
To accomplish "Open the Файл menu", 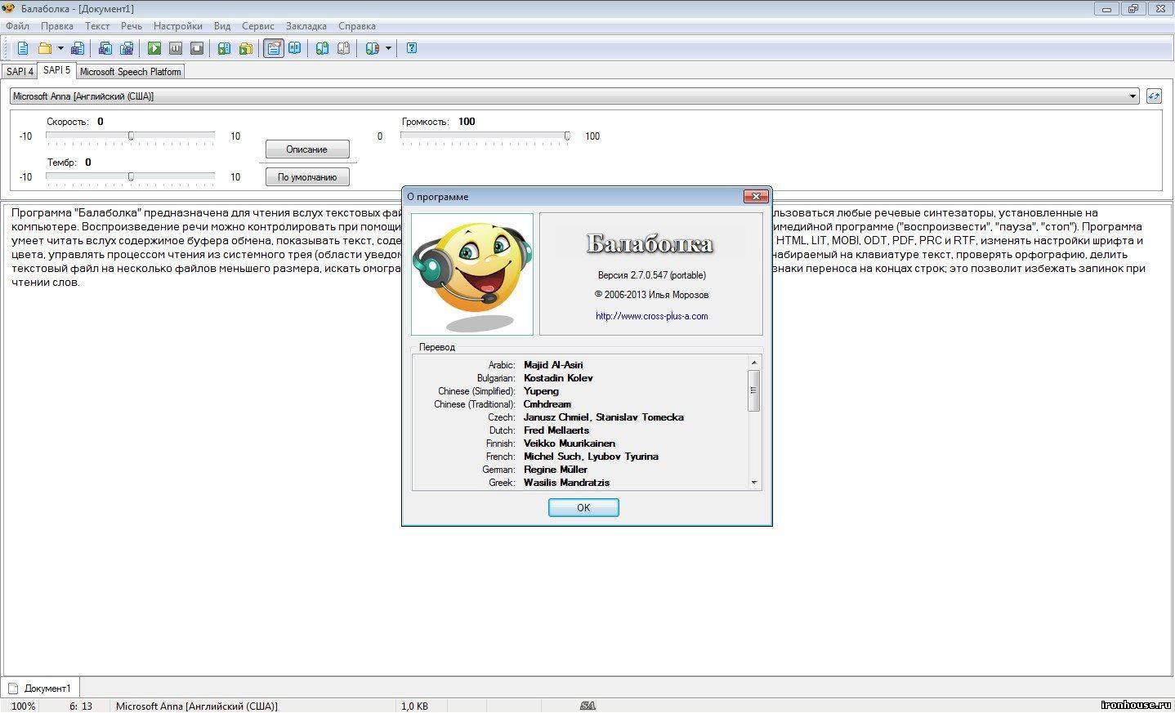I will point(17,26).
